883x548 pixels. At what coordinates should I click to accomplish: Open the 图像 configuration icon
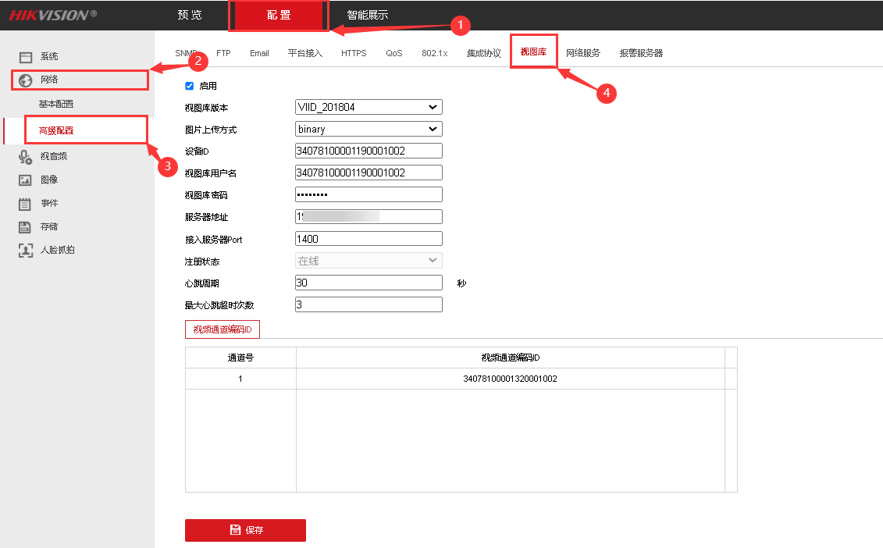[x=27, y=180]
